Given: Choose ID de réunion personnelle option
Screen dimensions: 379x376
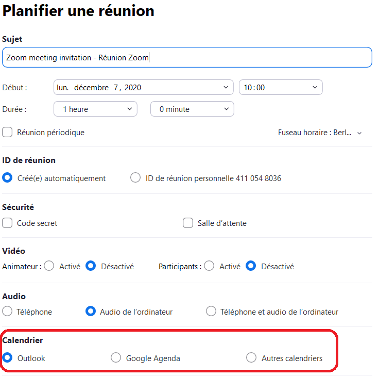Looking at the screenshot, I should [135, 178].
